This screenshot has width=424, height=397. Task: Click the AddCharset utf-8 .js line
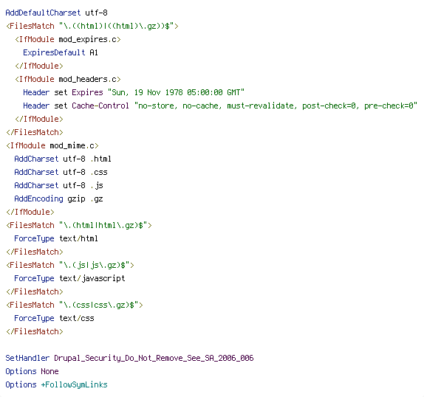pyautogui.click(x=58, y=185)
